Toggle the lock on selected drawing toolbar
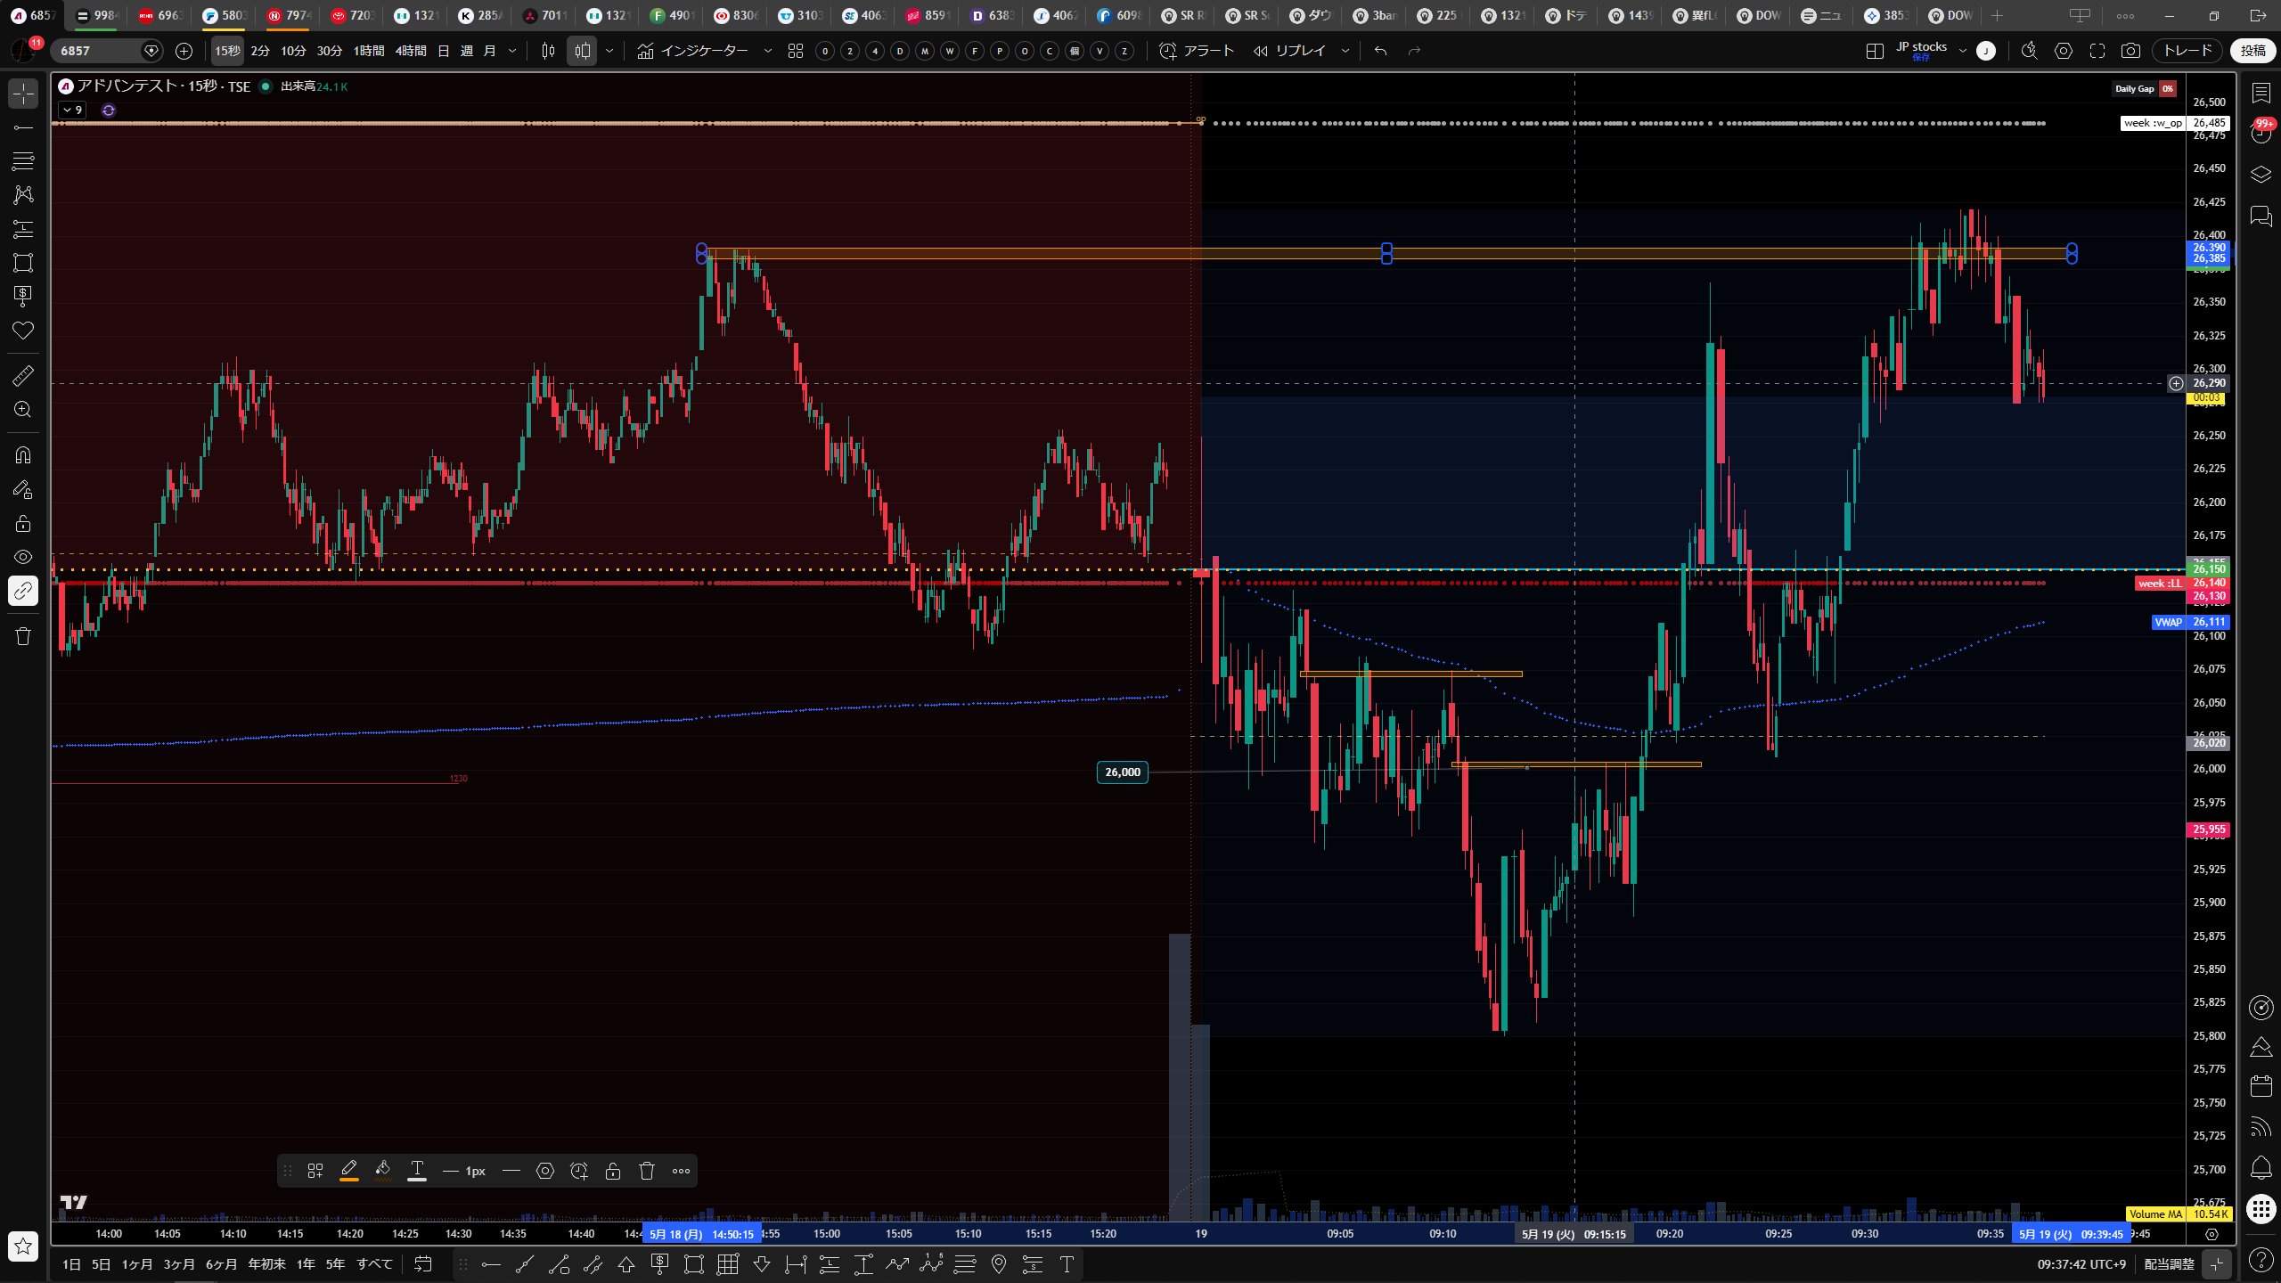The height and width of the screenshot is (1283, 2281). [613, 1171]
